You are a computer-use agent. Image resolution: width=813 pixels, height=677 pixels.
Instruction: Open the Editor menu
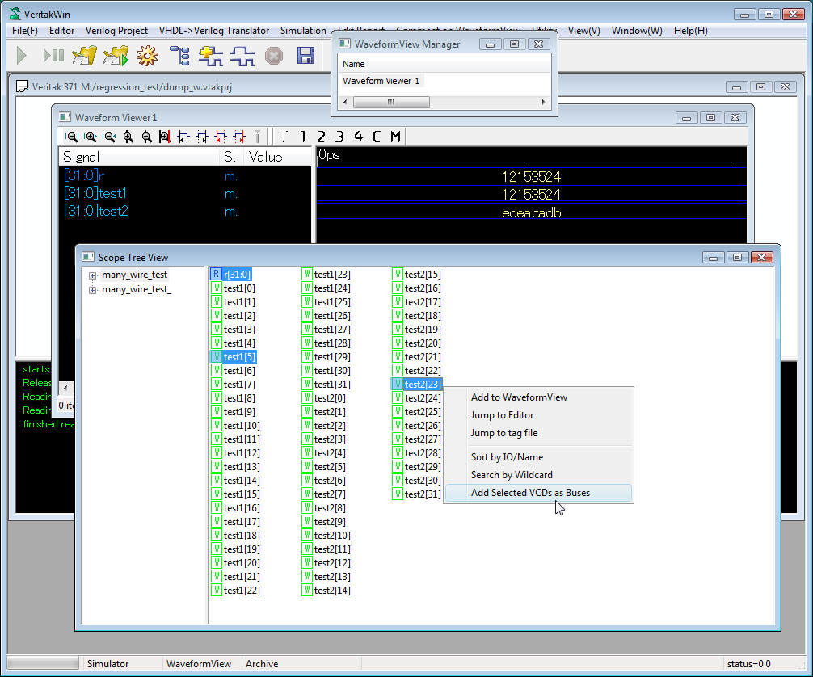point(61,31)
